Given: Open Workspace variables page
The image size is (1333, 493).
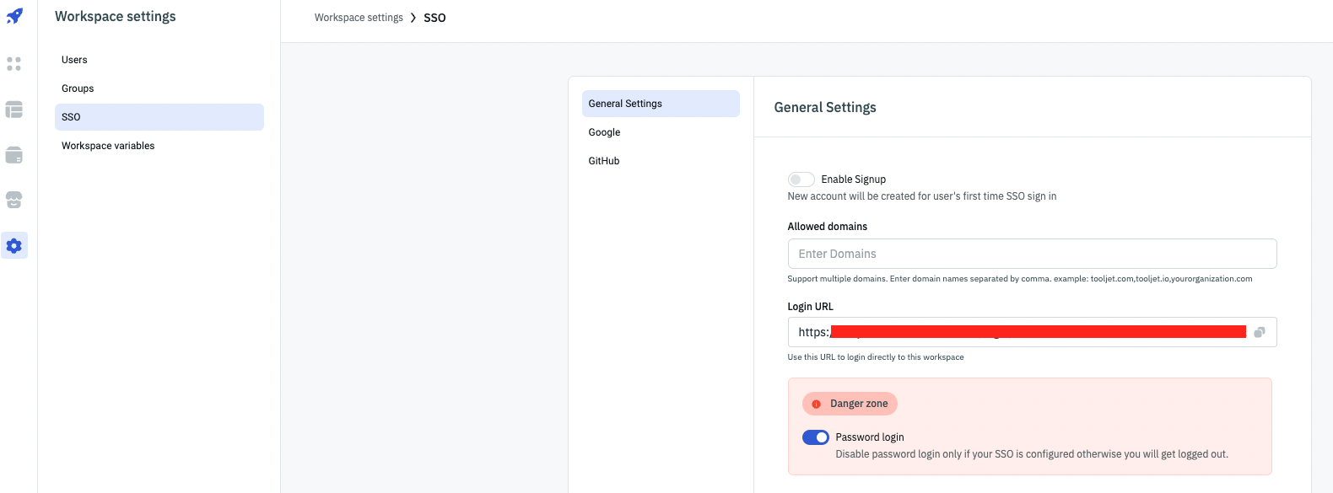Looking at the screenshot, I should tap(108, 146).
